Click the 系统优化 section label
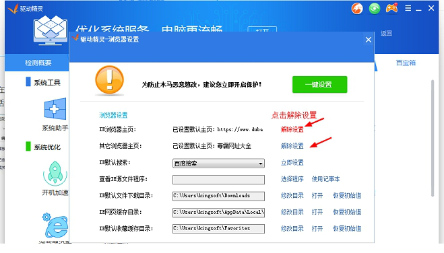 tap(47, 147)
